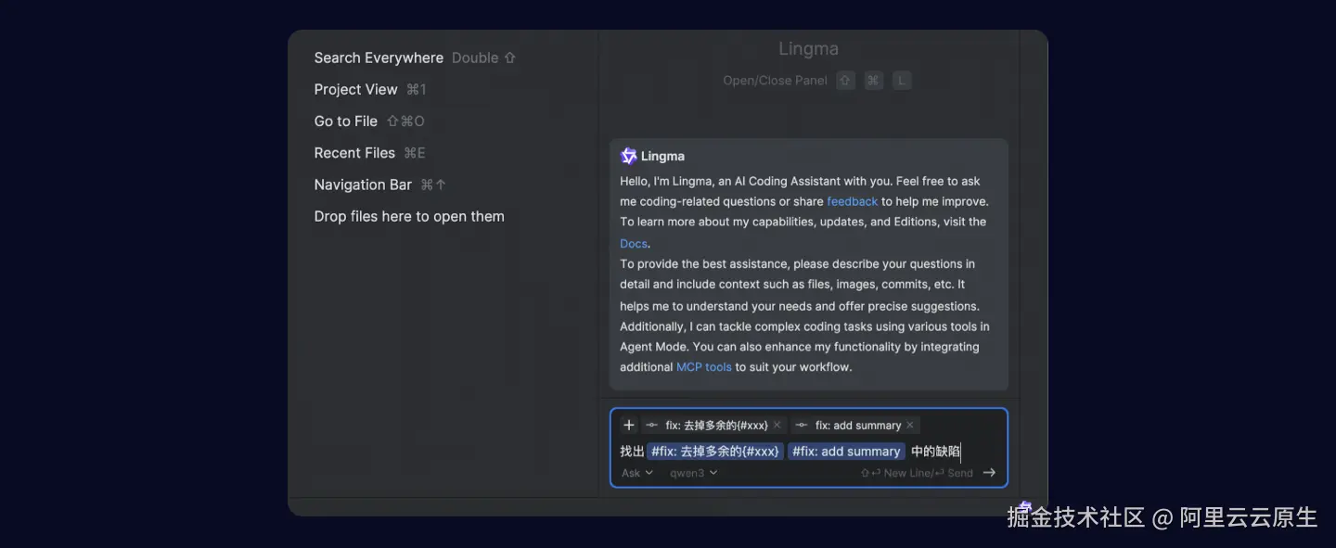The width and height of the screenshot is (1336, 548).
Task: Click the 'Lingma' panel title
Action: pyautogui.click(x=808, y=49)
